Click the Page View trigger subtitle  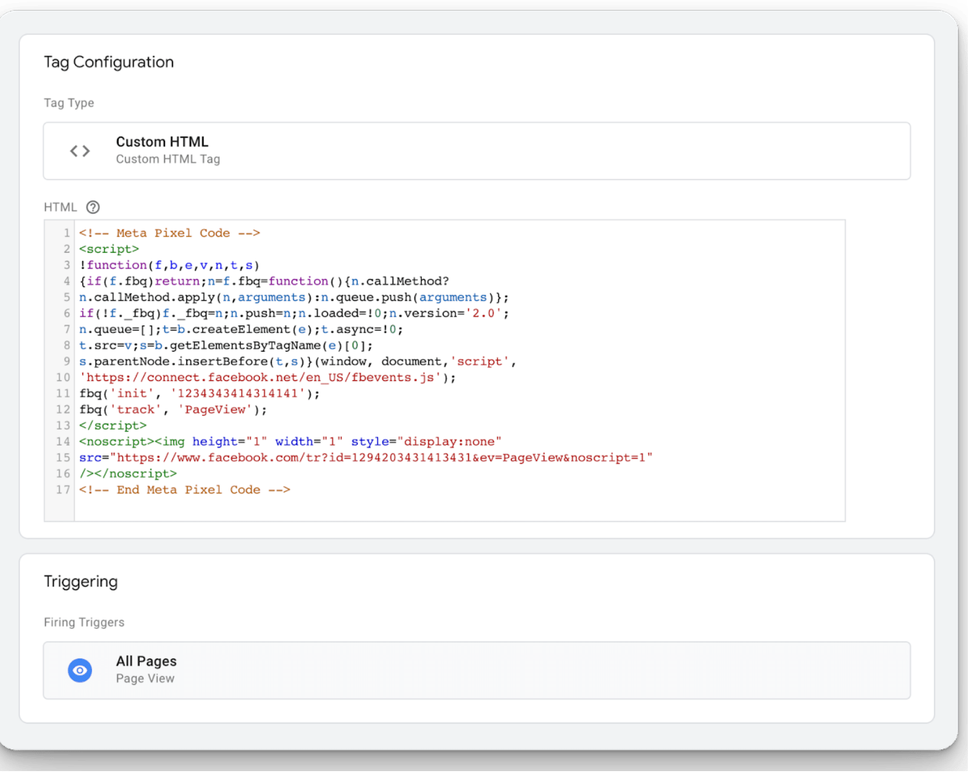(x=145, y=678)
